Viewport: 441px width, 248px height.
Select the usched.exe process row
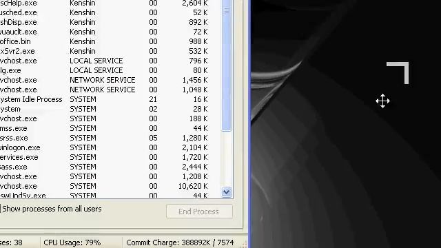(x=110, y=12)
